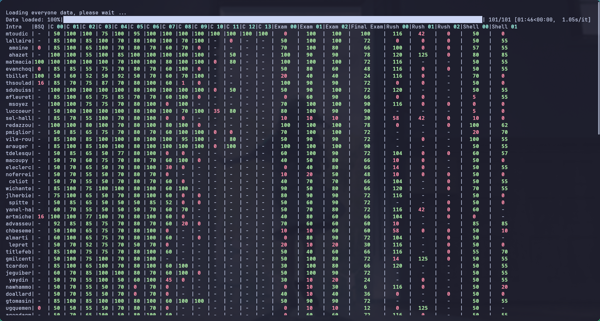Click the username 'celiot'
This screenshot has height=321, width=600.
click(19, 181)
